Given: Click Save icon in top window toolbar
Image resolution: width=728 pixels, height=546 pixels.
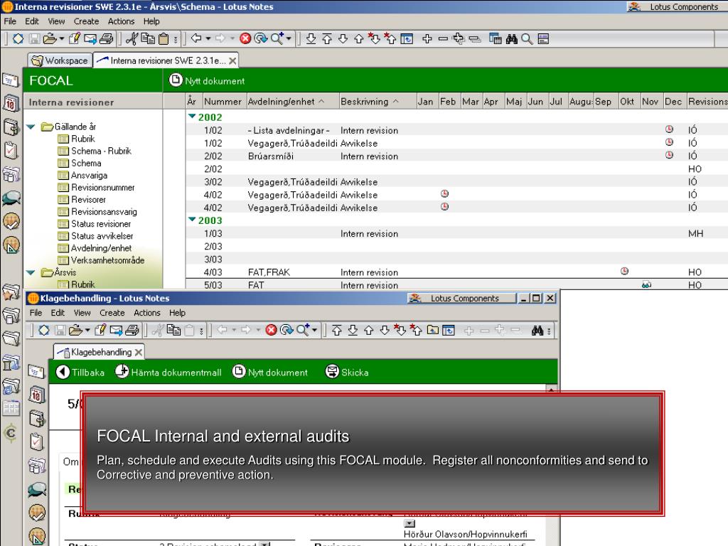Looking at the screenshot, I should 34,38.
